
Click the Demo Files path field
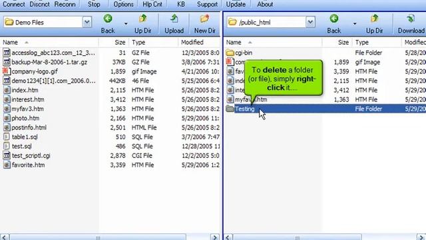(47, 22)
